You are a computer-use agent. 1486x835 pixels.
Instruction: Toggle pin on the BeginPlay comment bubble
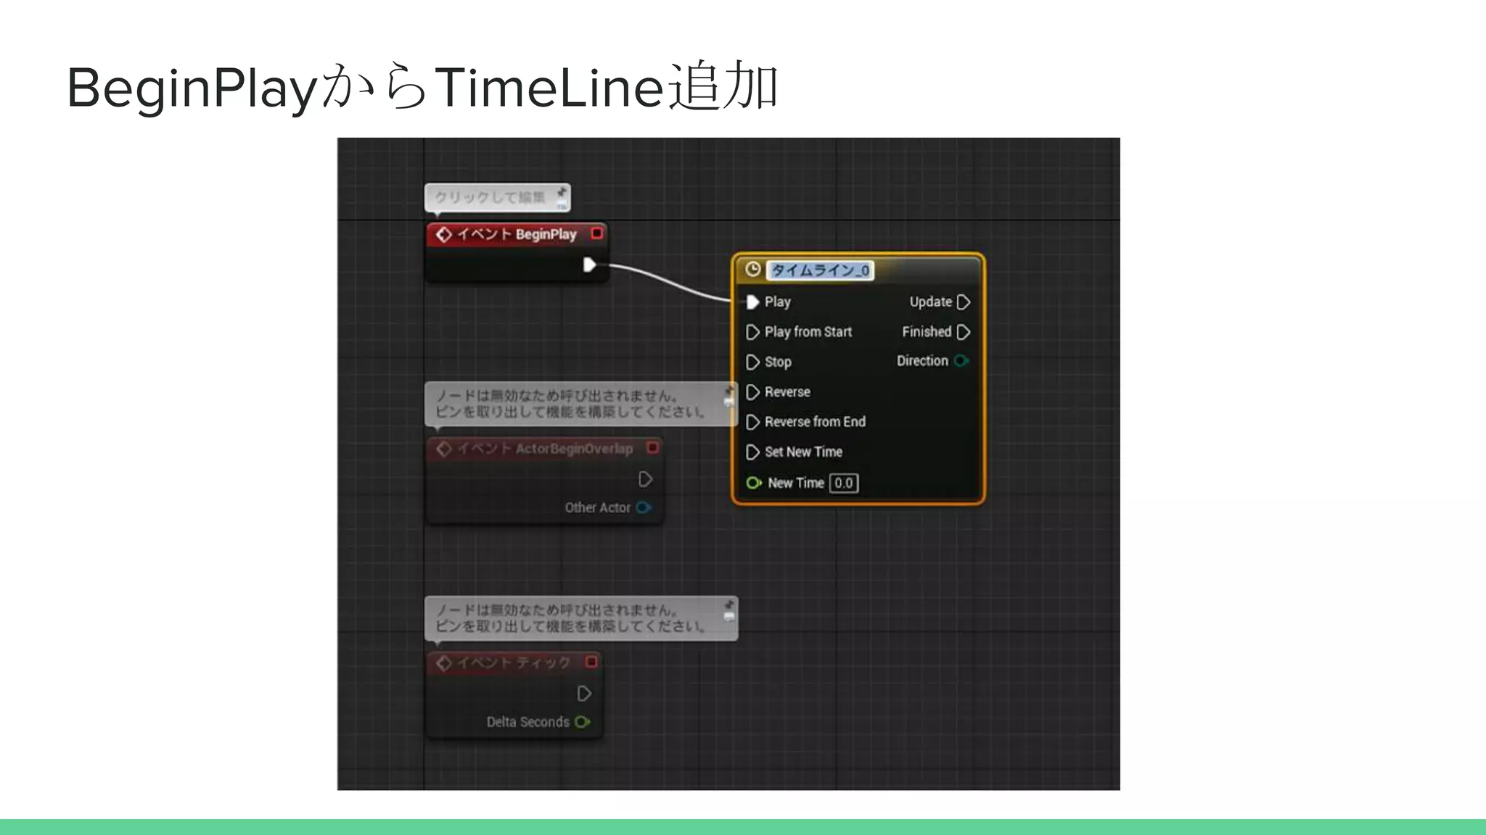[x=562, y=192]
